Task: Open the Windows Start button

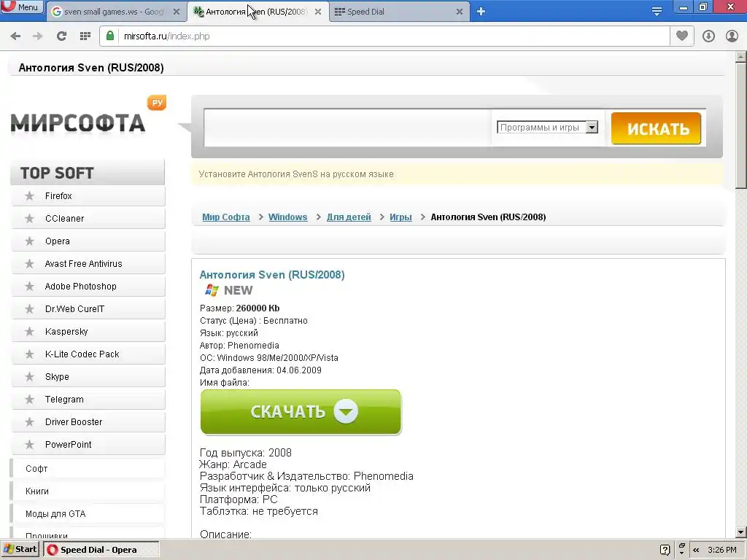Action: [20, 550]
